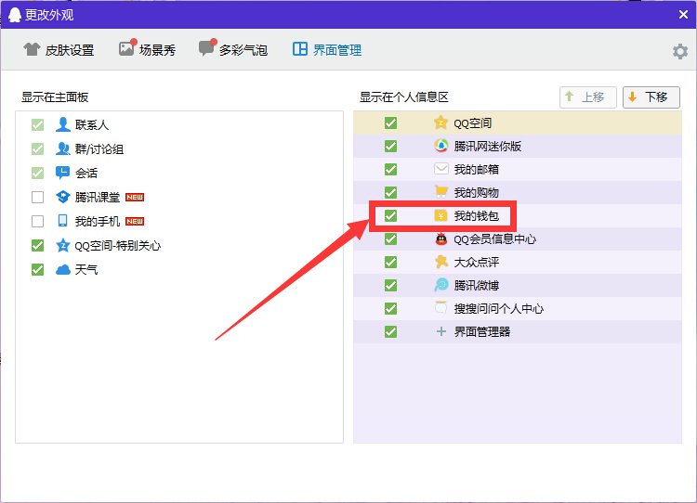This screenshot has width=697, height=503.
Task: Select the 界面管理 tab
Action: 327,50
